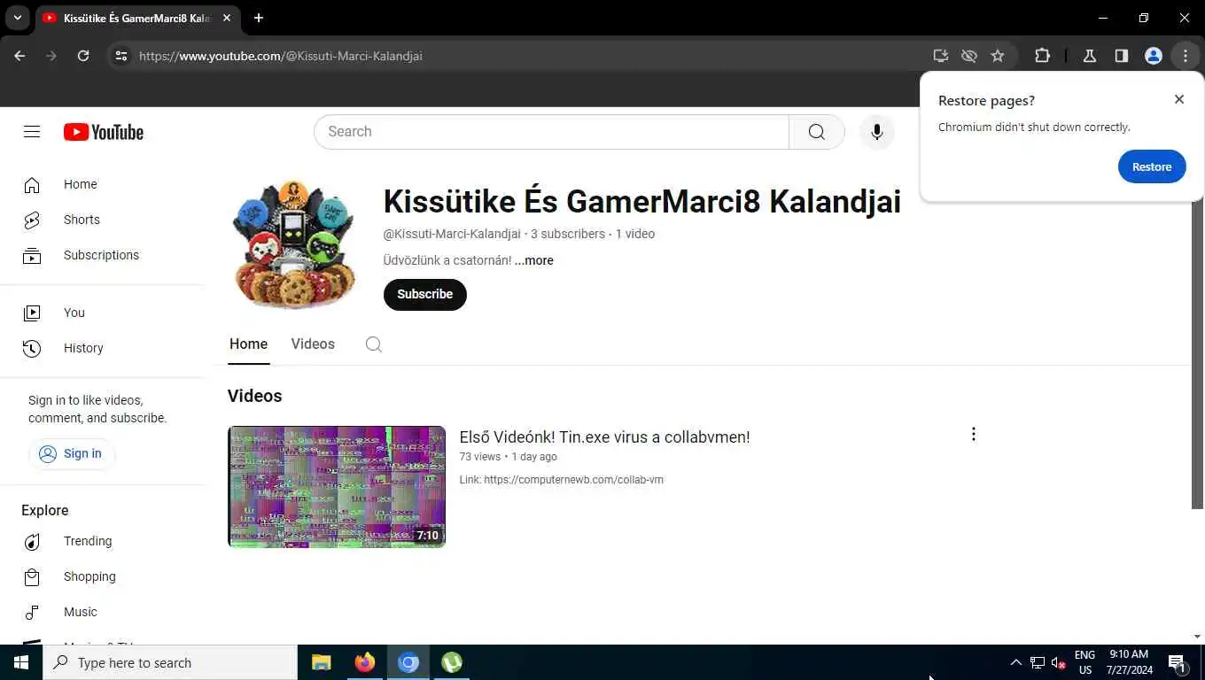Open the browser profile avatar

tap(1154, 56)
